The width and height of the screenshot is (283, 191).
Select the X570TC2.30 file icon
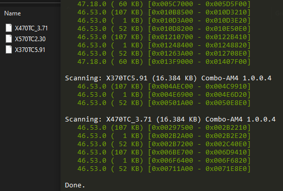[9, 39]
